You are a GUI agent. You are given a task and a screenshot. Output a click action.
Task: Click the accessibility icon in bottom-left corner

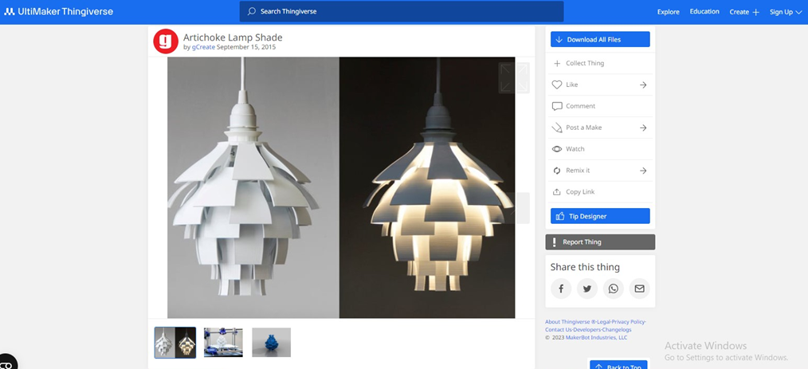6,363
